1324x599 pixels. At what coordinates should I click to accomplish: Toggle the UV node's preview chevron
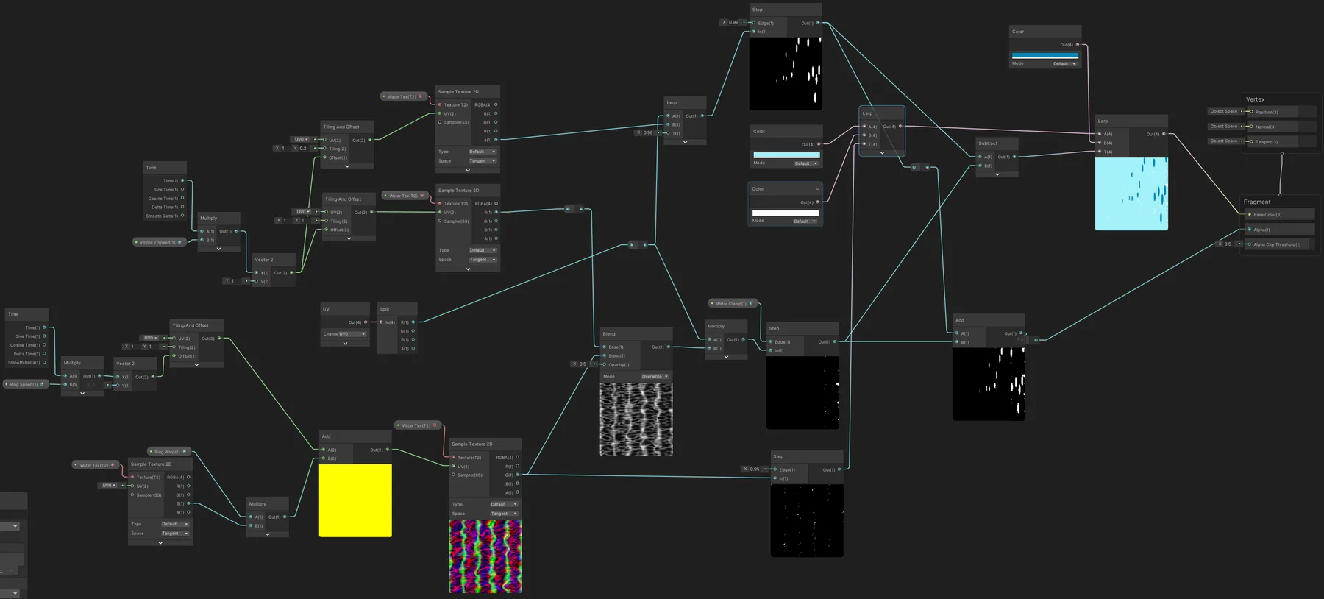pyautogui.click(x=345, y=344)
